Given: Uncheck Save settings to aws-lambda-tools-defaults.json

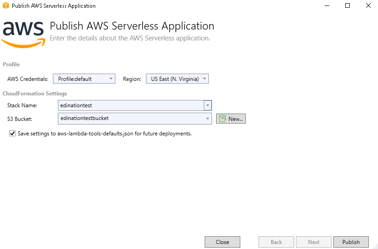Looking at the screenshot, I should [x=12, y=134].
